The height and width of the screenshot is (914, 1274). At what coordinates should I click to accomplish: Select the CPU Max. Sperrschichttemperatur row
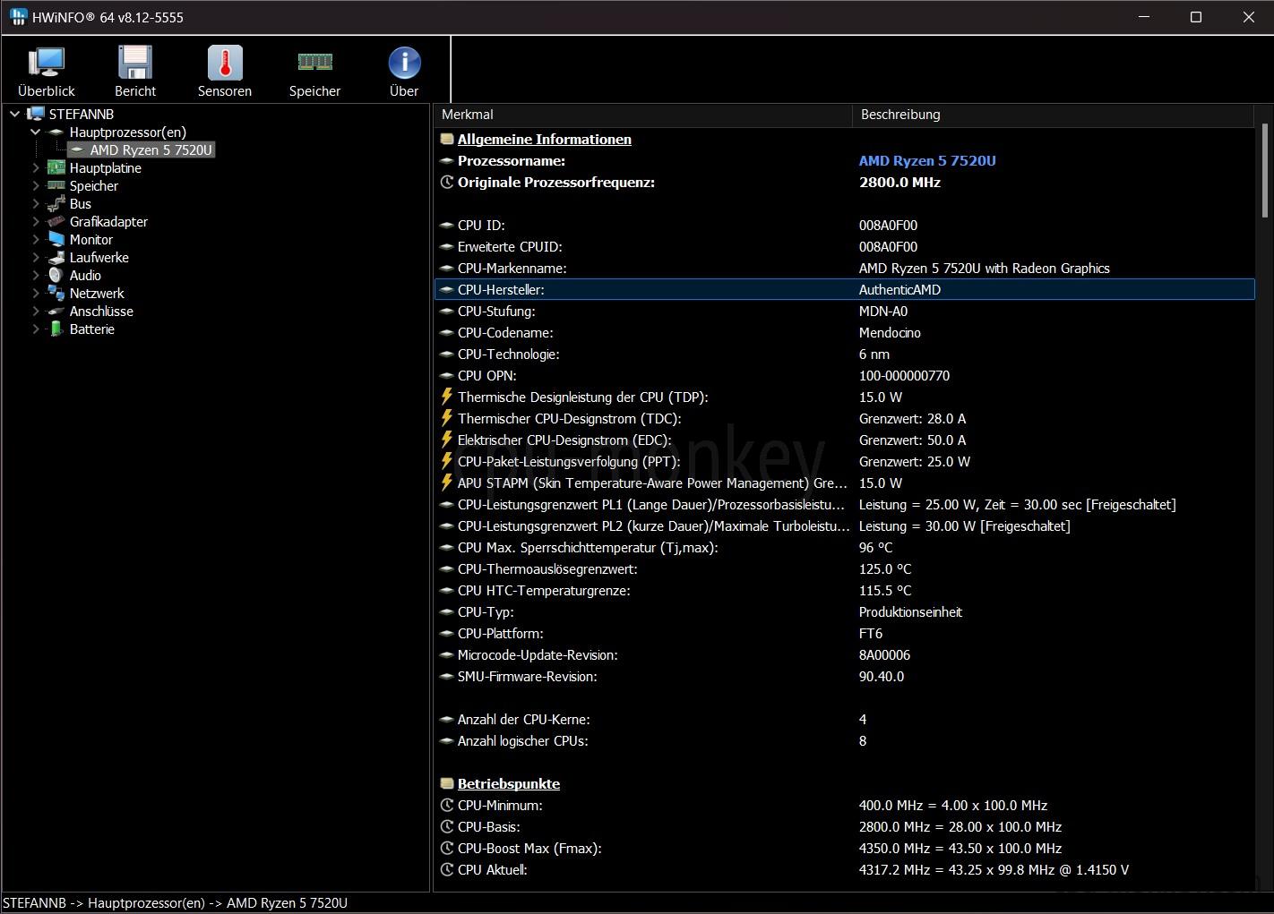tap(844, 548)
